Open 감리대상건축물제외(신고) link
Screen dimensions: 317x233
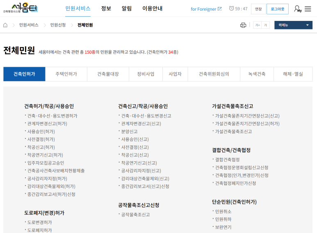click(x=145, y=179)
